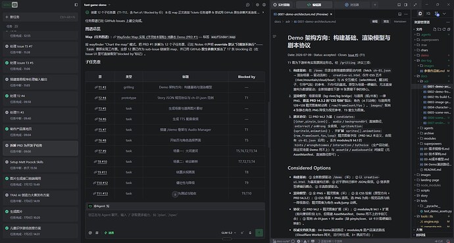Open the explorer files view icon
Screen dimensions: 454x243
pyautogui.click(x=420, y=14)
